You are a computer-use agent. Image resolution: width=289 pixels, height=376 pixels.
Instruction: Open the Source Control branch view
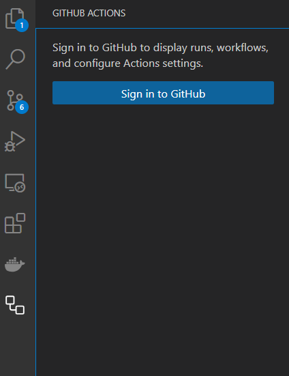coord(15,100)
